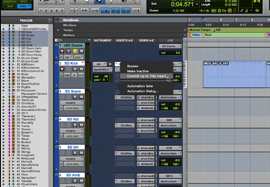Click the playhead marker on the Bars|Beats ruler

click(203, 20)
